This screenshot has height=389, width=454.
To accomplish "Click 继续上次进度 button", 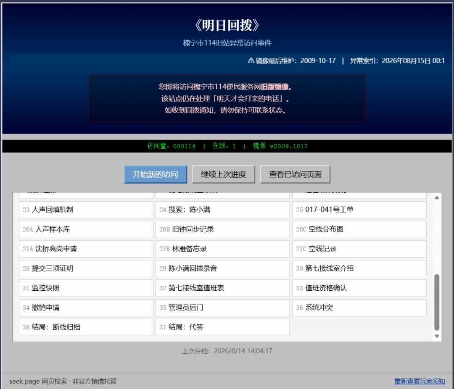I will click(x=223, y=174).
